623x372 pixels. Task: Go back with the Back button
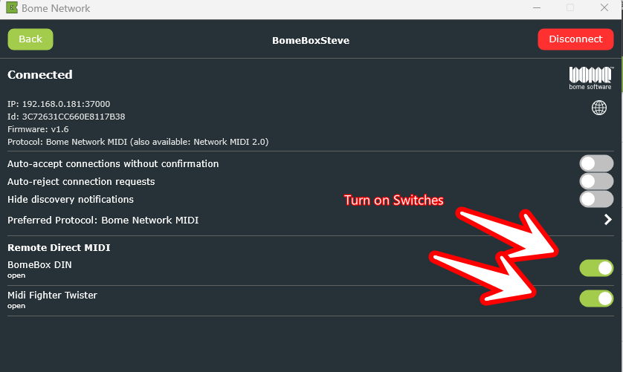point(30,39)
